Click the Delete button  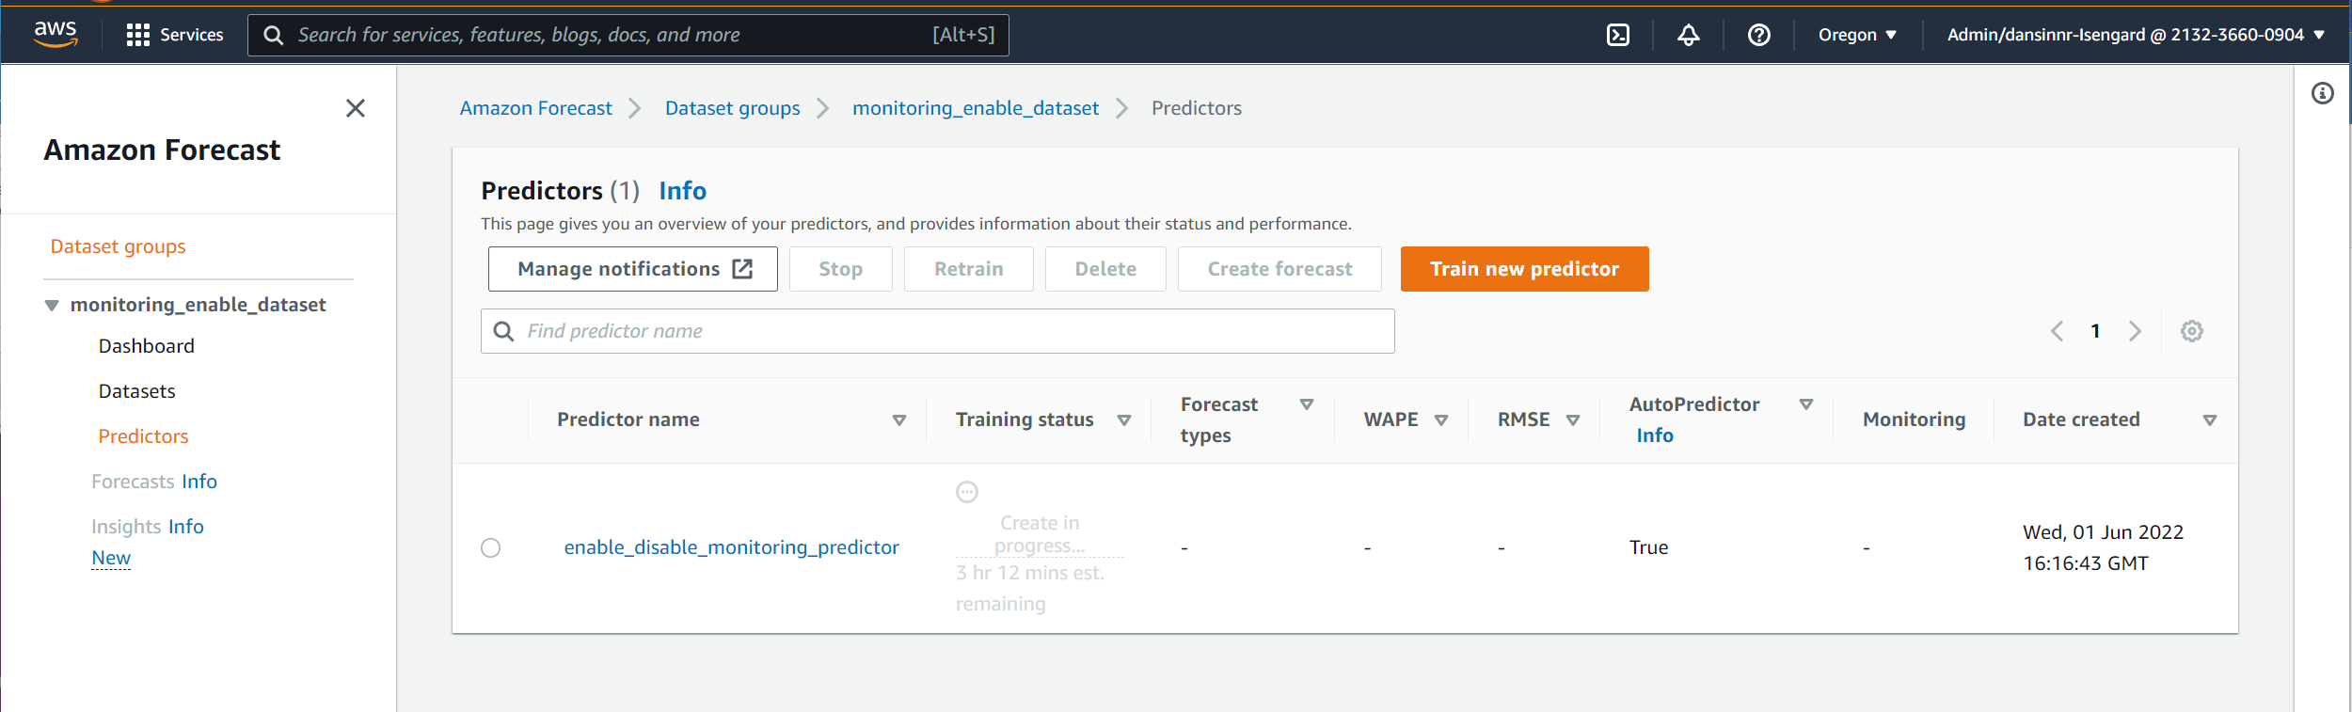click(1105, 269)
